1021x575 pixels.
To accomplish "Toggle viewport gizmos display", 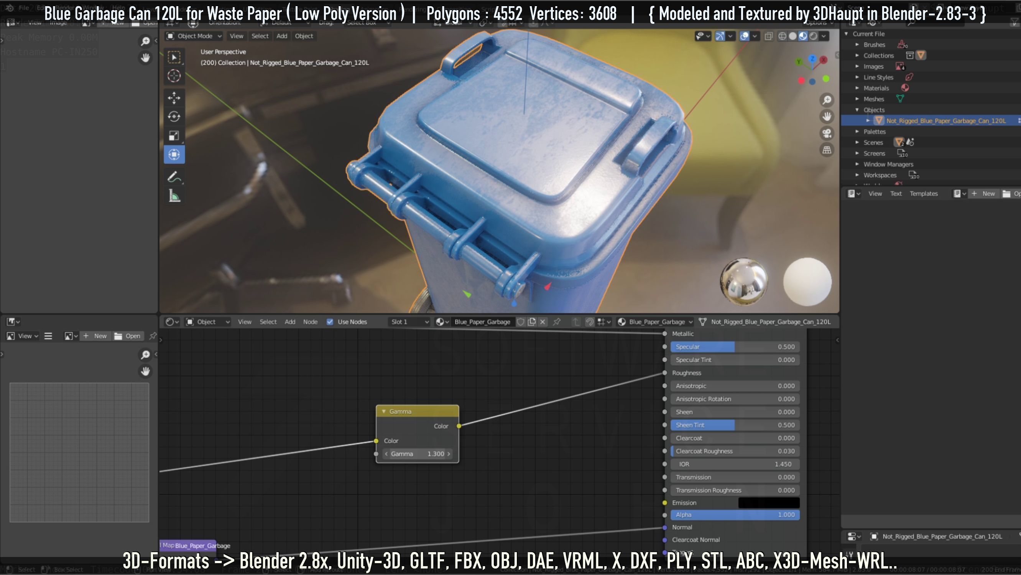I will coord(720,36).
